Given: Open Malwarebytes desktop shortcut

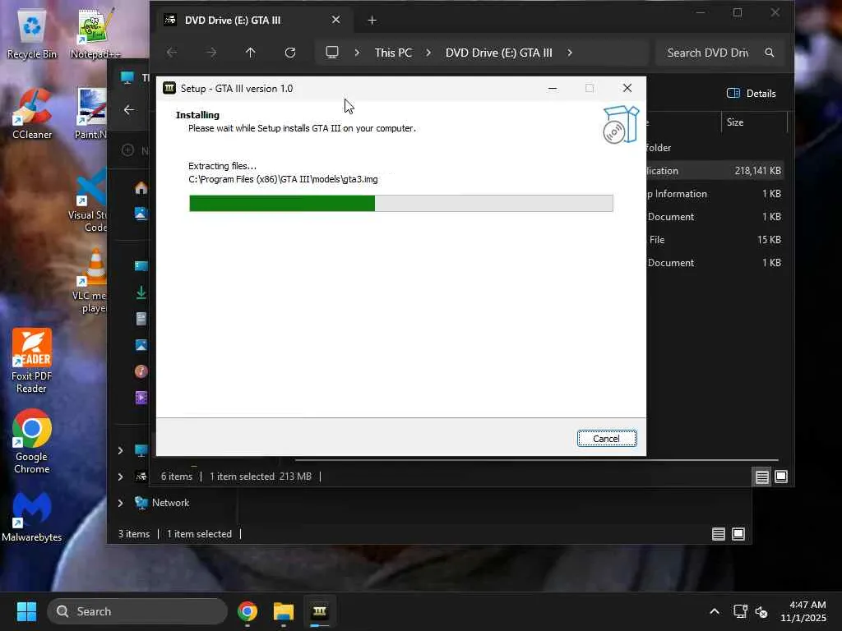Looking at the screenshot, I should [x=32, y=518].
